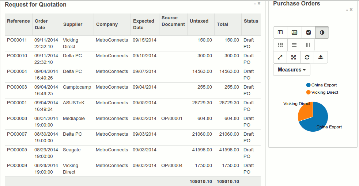Collapse the Purchase Orders panel
The image size is (359, 186).
click(x=347, y=9)
